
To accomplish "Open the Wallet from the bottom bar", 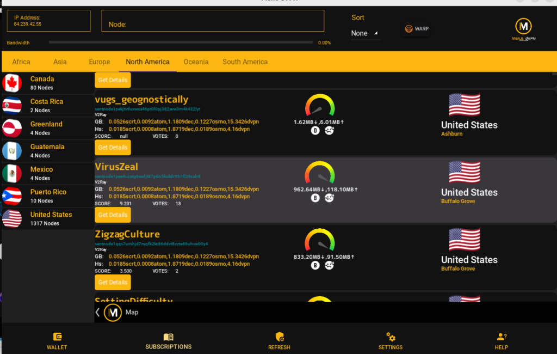I will tap(57, 341).
